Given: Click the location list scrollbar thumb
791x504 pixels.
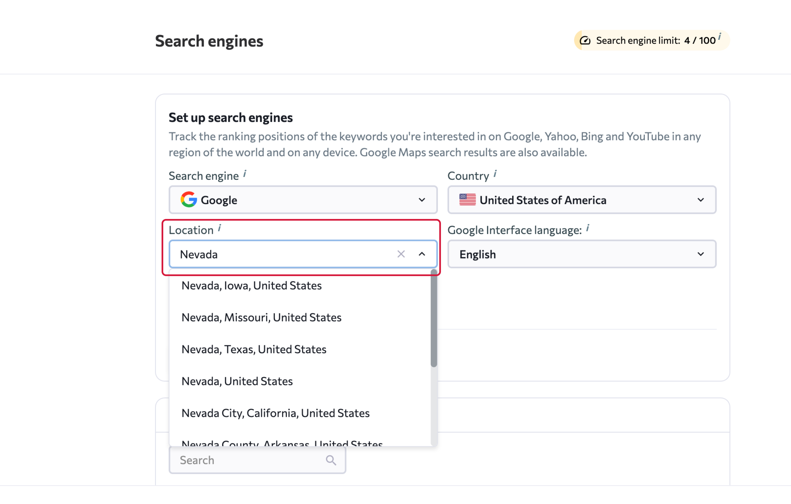Looking at the screenshot, I should tap(434, 318).
